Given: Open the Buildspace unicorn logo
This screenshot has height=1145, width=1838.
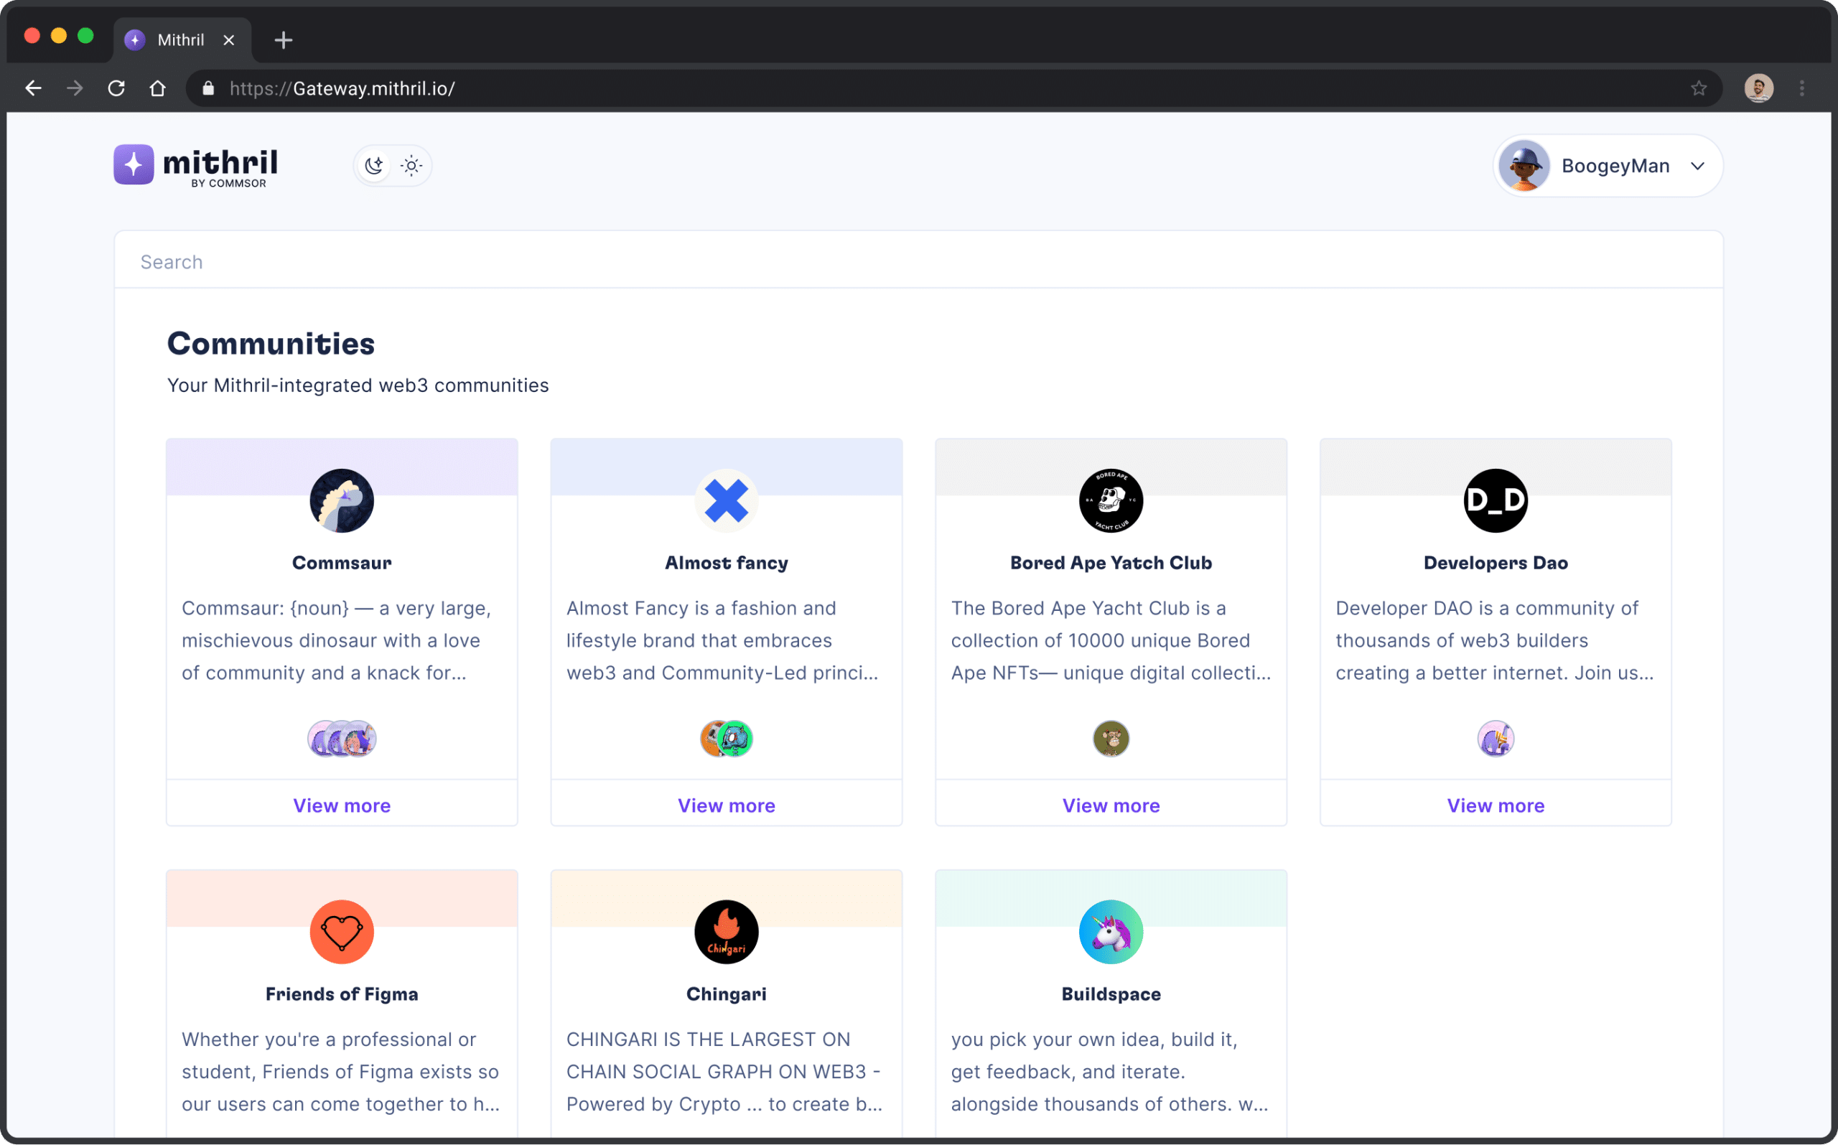Looking at the screenshot, I should (1110, 932).
